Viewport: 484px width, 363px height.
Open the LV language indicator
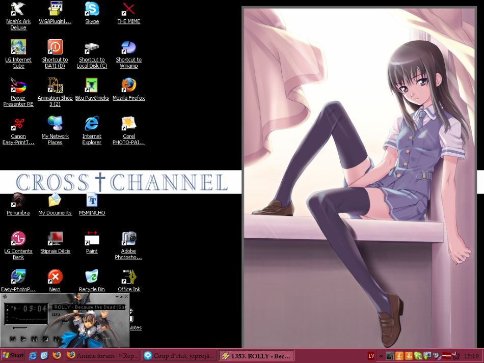371,356
